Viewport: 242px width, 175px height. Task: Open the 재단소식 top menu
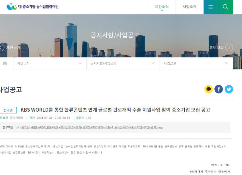click(162, 6)
